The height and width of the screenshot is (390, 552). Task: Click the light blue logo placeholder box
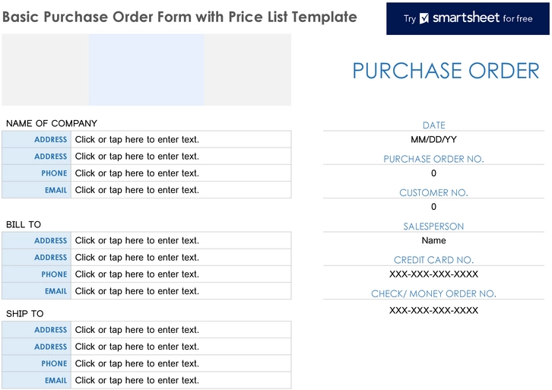click(146, 70)
